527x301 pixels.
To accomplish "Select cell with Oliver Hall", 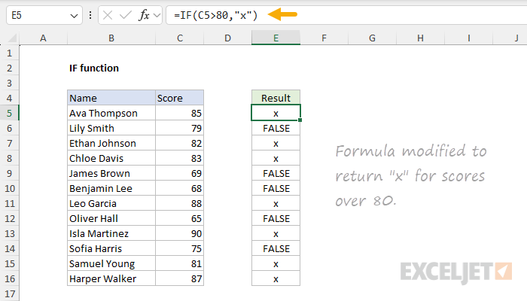I will (x=111, y=219).
